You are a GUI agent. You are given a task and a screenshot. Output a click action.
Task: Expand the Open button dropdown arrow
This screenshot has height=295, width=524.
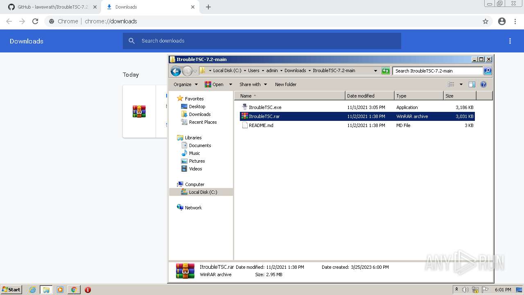[230, 84]
